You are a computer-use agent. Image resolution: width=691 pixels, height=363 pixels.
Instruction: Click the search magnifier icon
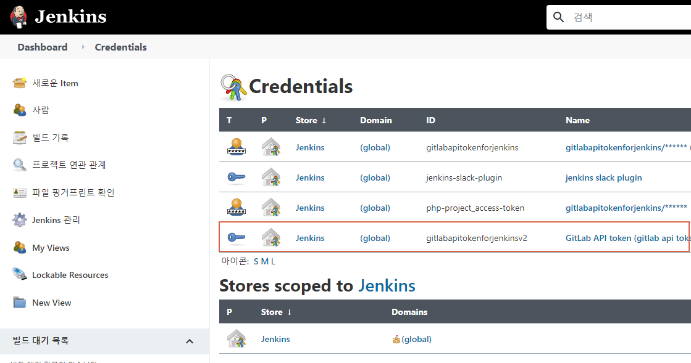coord(558,17)
